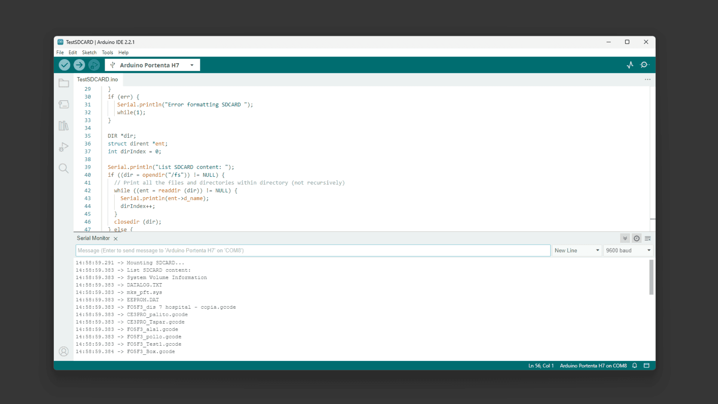718x404 pixels.
Task: Click the Upload arrow button
Action: [x=79, y=65]
